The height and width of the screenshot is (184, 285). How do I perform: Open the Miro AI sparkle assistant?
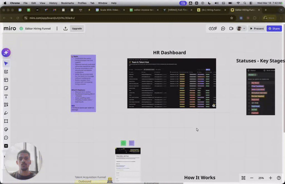(6, 53)
